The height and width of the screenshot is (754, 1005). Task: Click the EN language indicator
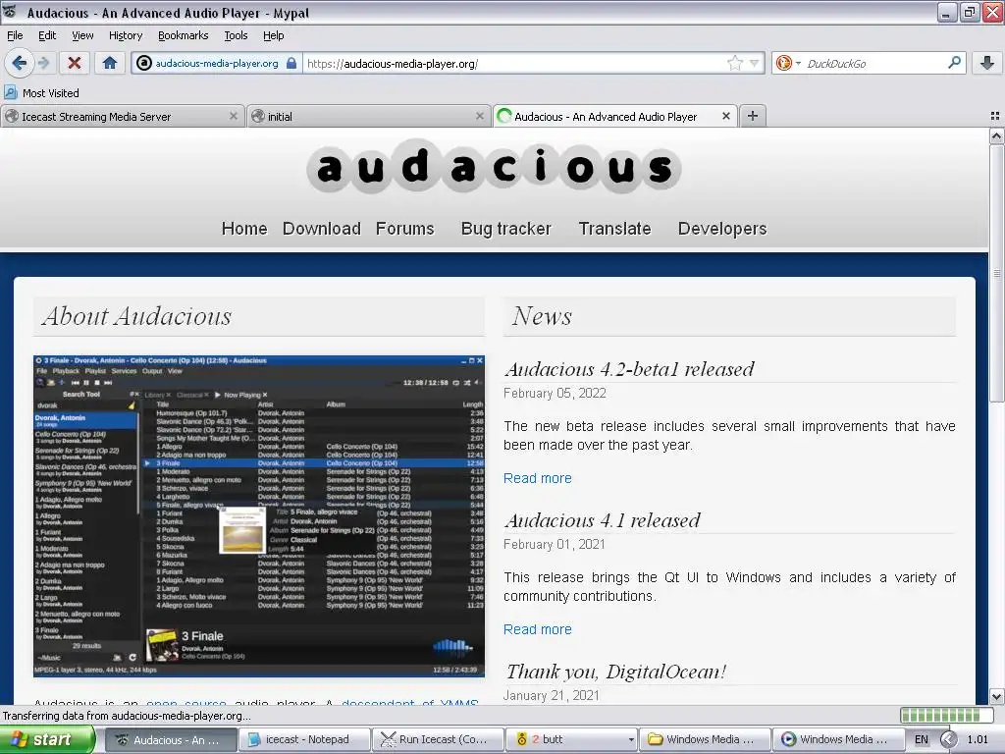[921, 739]
